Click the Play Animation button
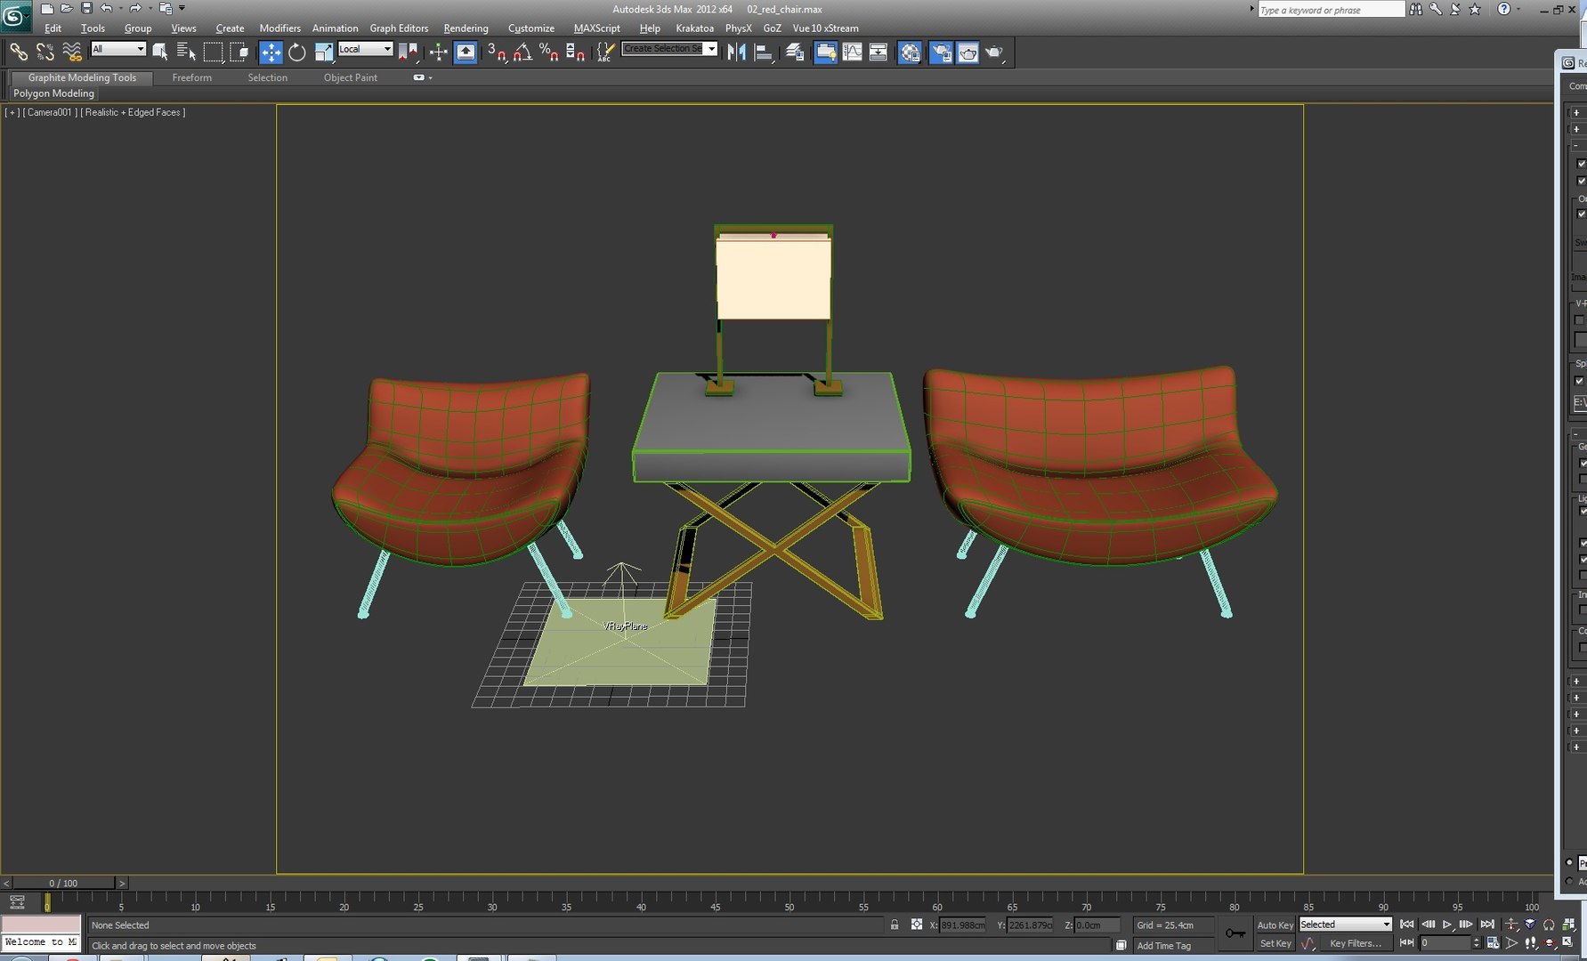This screenshot has width=1587, height=961. click(x=1447, y=925)
